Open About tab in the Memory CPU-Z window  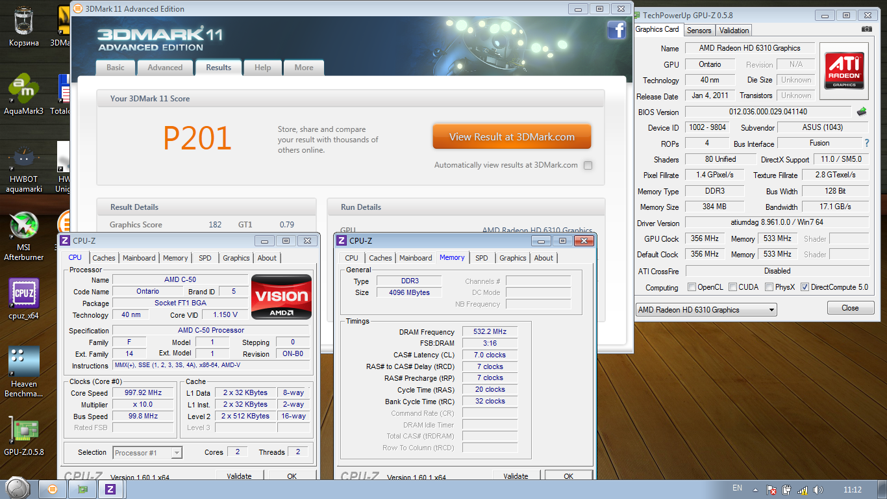pyautogui.click(x=543, y=258)
